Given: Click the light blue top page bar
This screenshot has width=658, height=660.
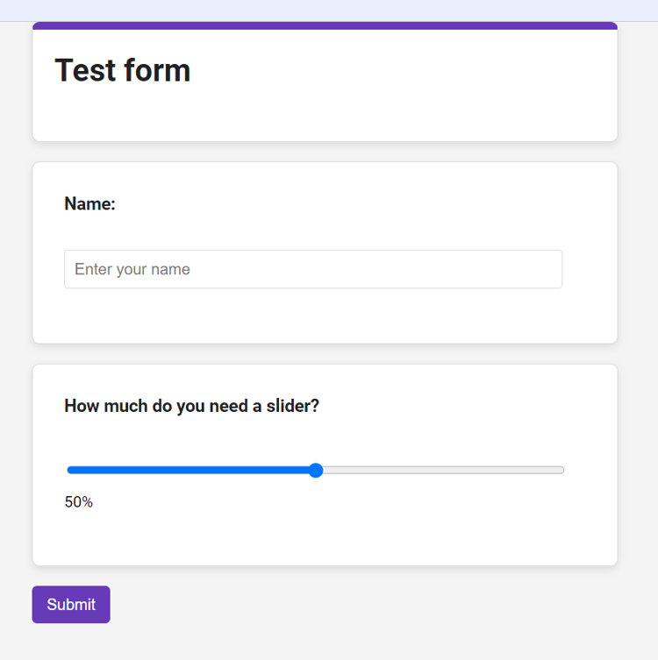Looking at the screenshot, I should pos(329,11).
